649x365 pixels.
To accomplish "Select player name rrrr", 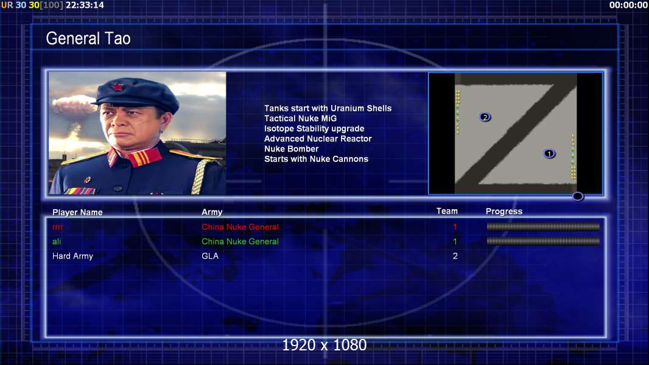I will [x=57, y=227].
